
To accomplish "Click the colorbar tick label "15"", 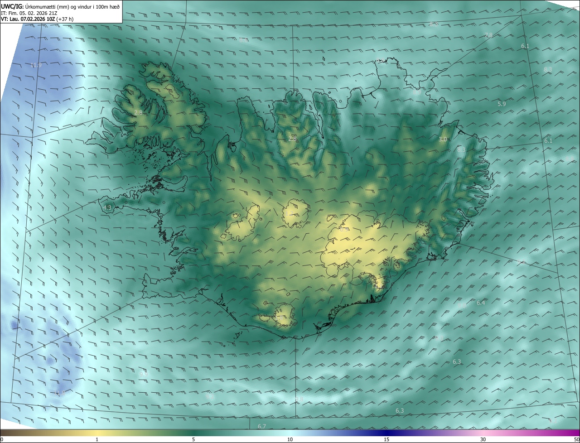I will click(x=387, y=439).
